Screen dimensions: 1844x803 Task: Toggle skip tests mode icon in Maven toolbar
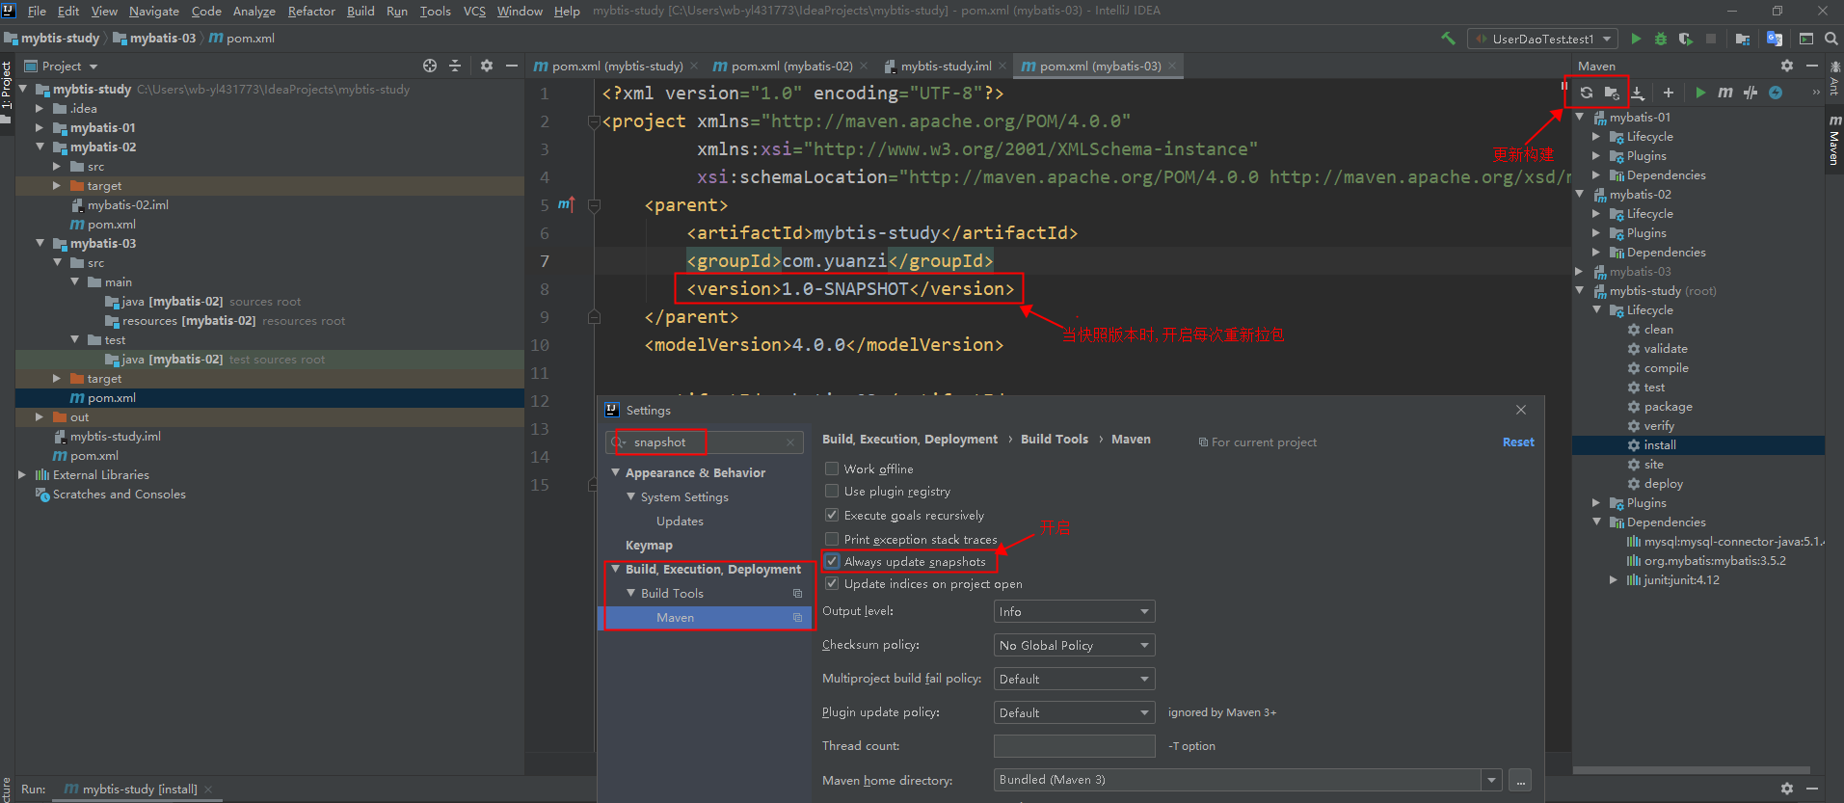coord(1750,93)
